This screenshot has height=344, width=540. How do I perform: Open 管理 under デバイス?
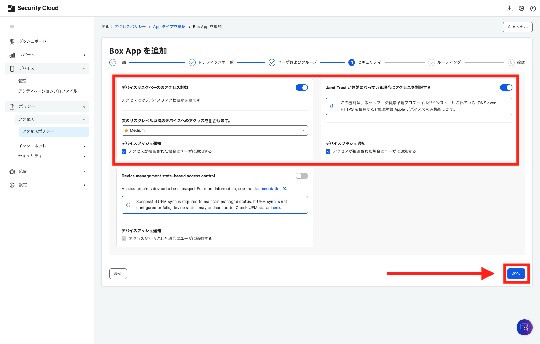tap(22, 81)
